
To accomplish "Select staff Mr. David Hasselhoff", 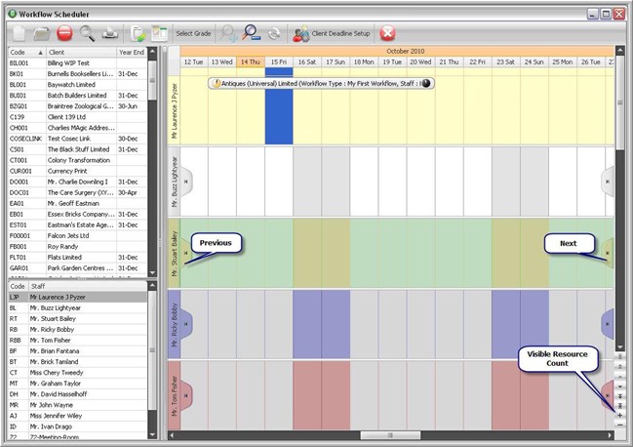I will coord(77,394).
